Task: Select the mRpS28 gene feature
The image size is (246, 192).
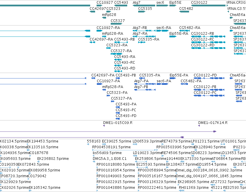Action: [x=104, y=18]
